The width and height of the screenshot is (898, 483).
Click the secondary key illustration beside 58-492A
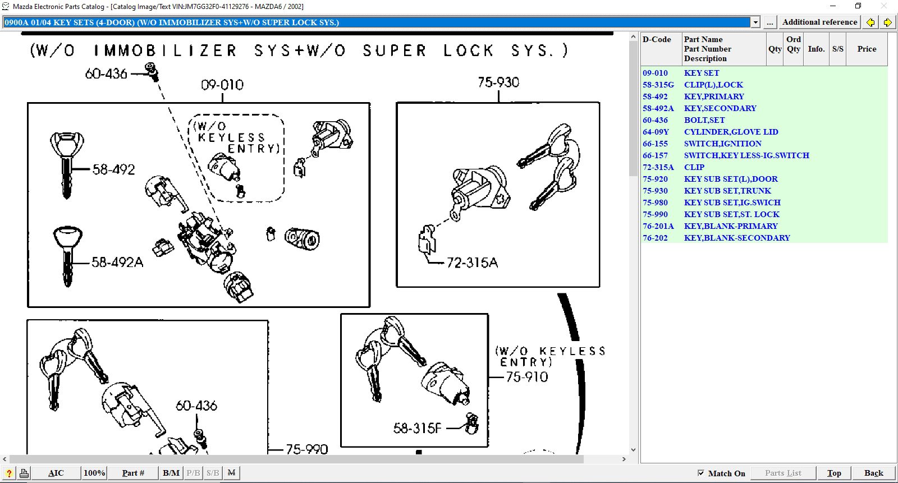(x=68, y=256)
